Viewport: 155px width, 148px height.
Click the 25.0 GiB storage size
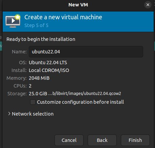click(38, 94)
